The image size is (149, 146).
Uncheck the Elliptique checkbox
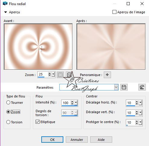pos(37,122)
